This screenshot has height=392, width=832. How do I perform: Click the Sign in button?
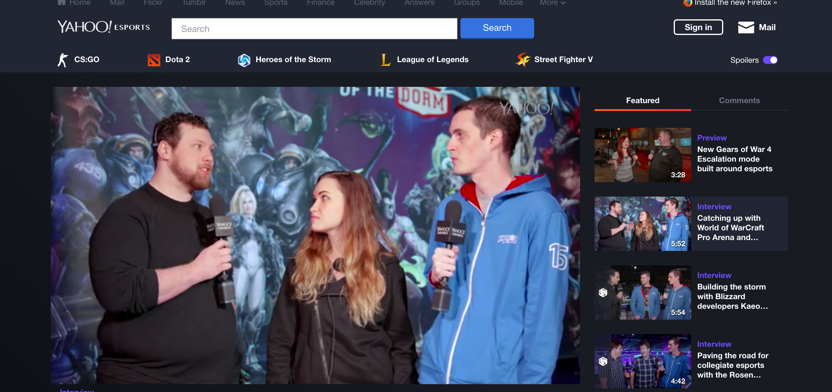pos(698,27)
